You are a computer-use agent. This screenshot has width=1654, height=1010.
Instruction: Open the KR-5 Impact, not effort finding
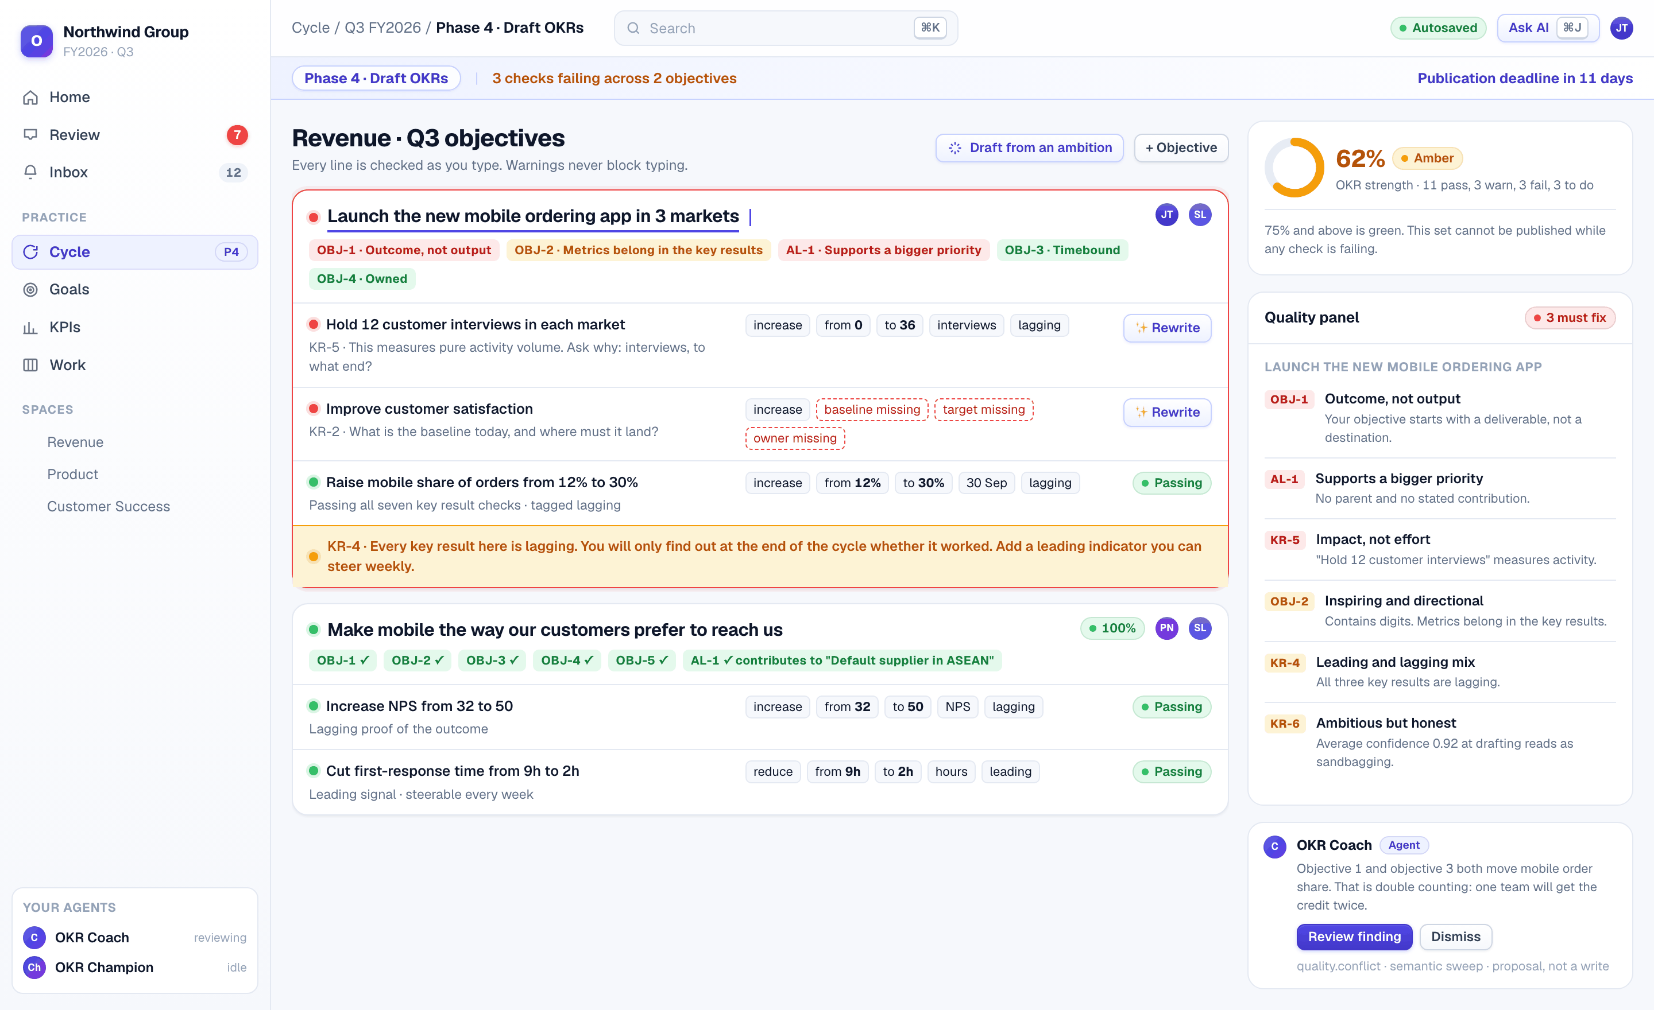pyautogui.click(x=1440, y=549)
